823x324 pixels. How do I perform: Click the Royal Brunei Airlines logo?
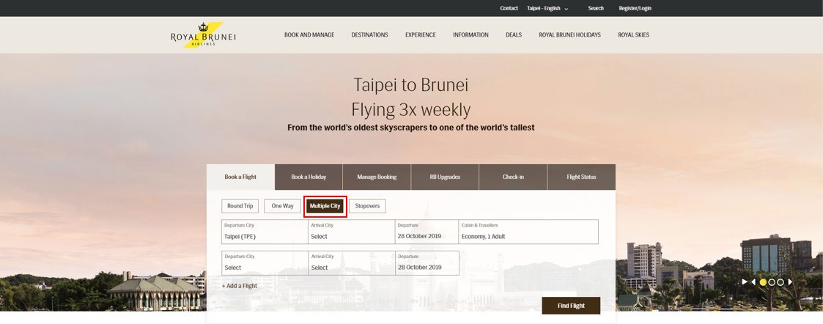tap(203, 35)
